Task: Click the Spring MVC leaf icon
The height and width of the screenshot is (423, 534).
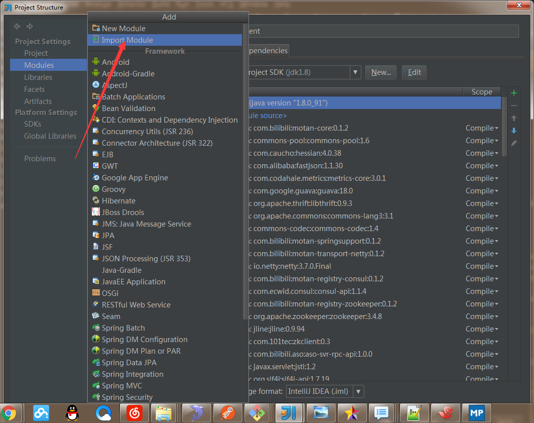Action: pos(96,385)
